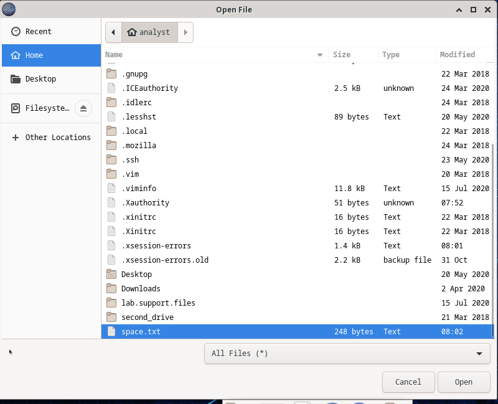
Task: Click the second_drive folder icon
Action: (x=111, y=317)
